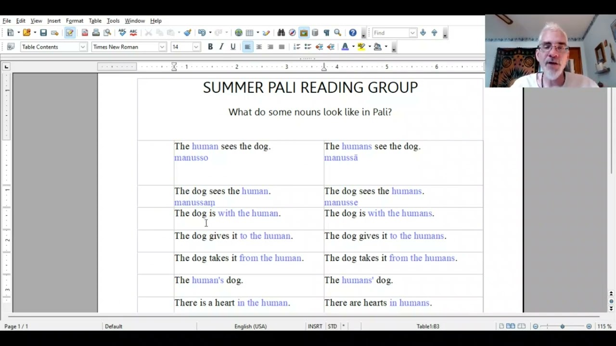Select Centered alignment
Viewport: 616px width, 346px height.
click(x=259, y=47)
